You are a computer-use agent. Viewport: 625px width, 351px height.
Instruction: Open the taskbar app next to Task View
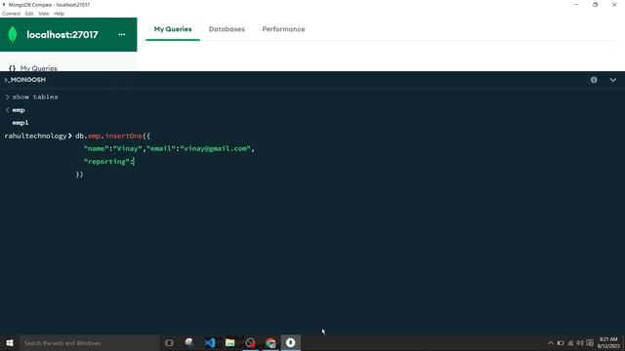click(189, 342)
